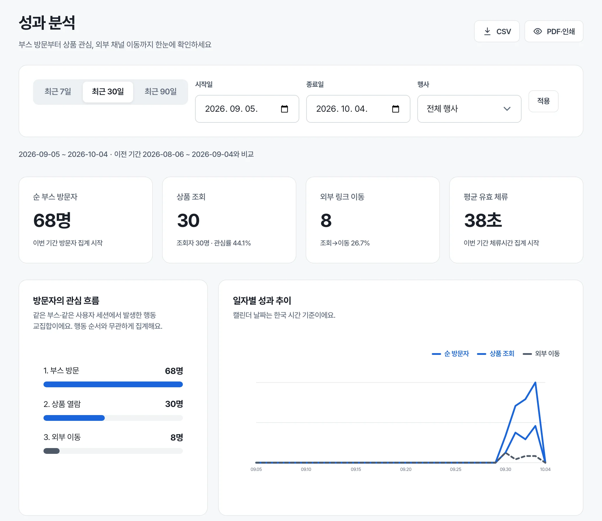This screenshot has width=602, height=521.
Task: Click the 1. 부스 방문 funnel label
Action: [x=61, y=370]
